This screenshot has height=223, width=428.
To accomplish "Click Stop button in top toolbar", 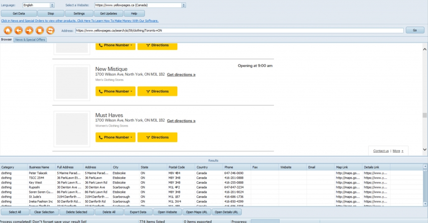I will coord(51,13).
